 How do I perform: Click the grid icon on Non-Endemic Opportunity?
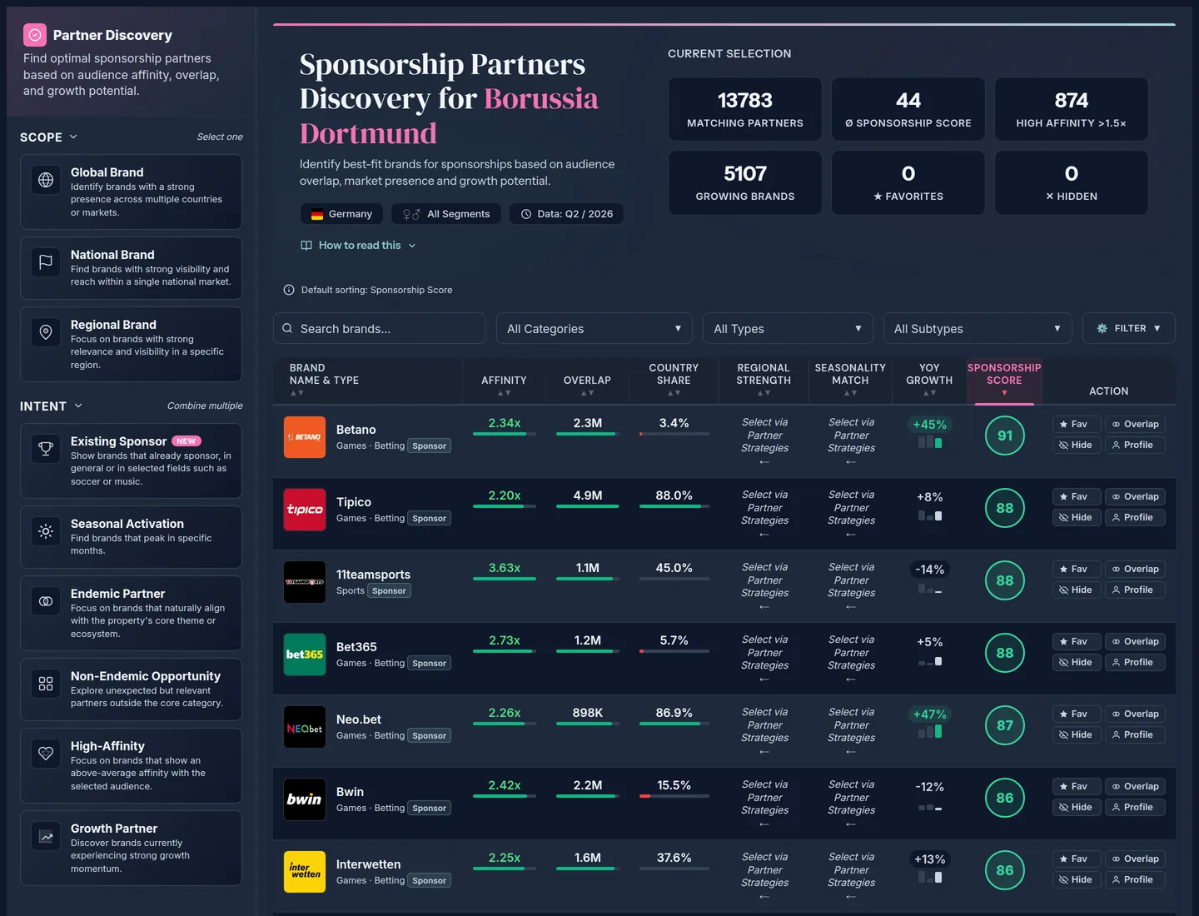(x=46, y=683)
